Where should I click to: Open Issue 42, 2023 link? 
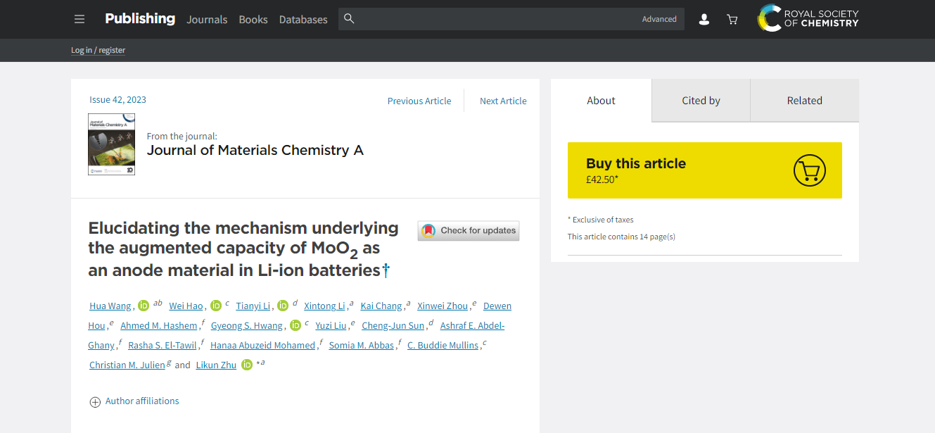[117, 99]
